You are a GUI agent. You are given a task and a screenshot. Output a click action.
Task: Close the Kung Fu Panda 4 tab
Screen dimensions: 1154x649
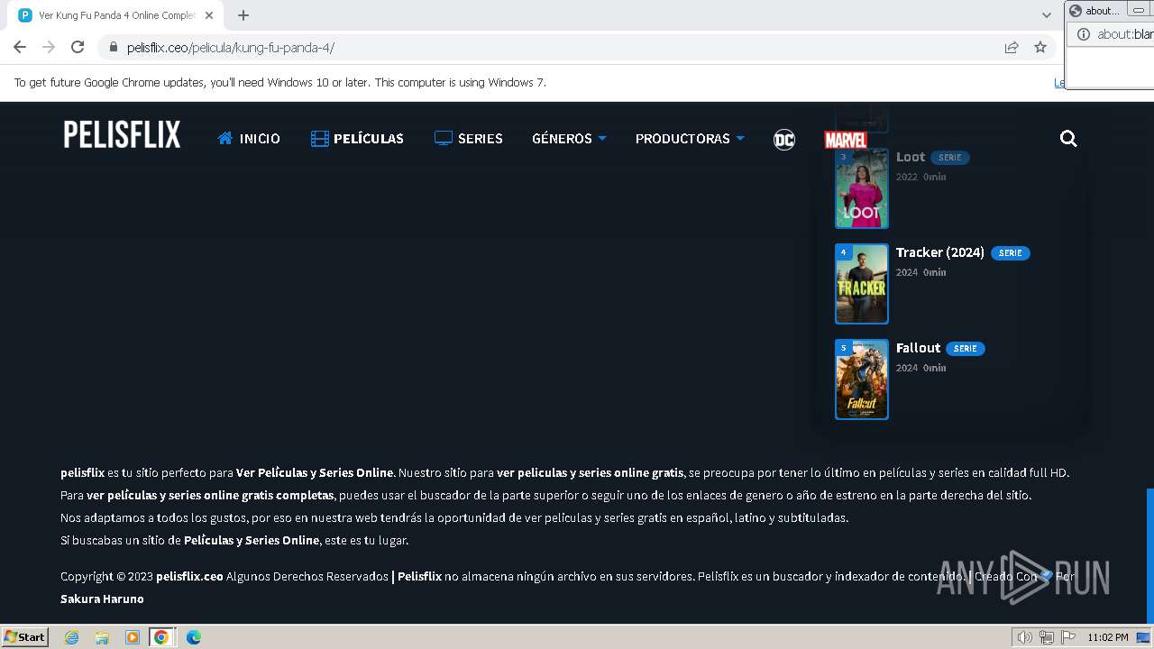pyautogui.click(x=209, y=15)
